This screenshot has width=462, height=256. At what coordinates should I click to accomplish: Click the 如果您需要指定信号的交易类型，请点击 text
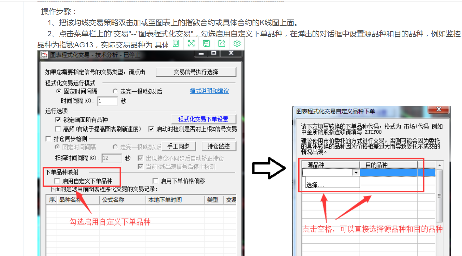click(x=95, y=72)
